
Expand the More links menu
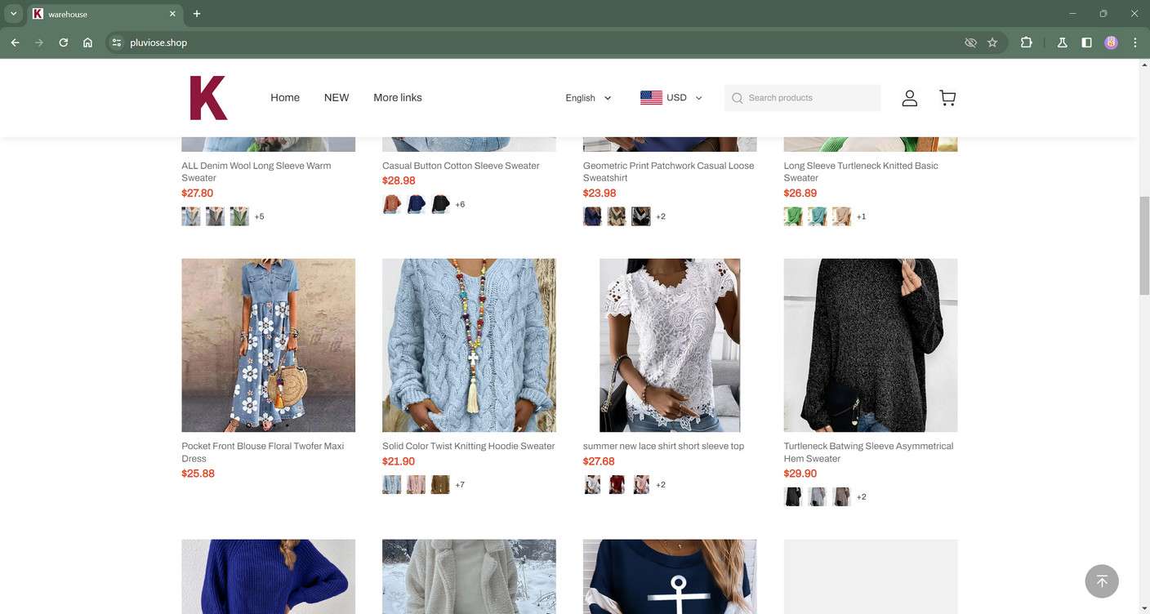397,98
